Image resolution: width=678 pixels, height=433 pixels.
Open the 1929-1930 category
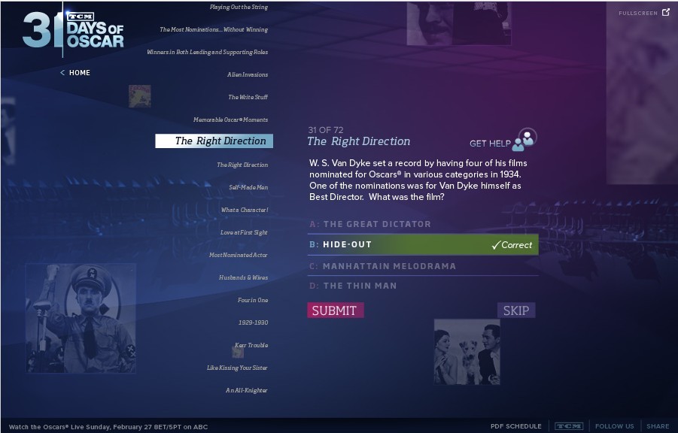(253, 322)
